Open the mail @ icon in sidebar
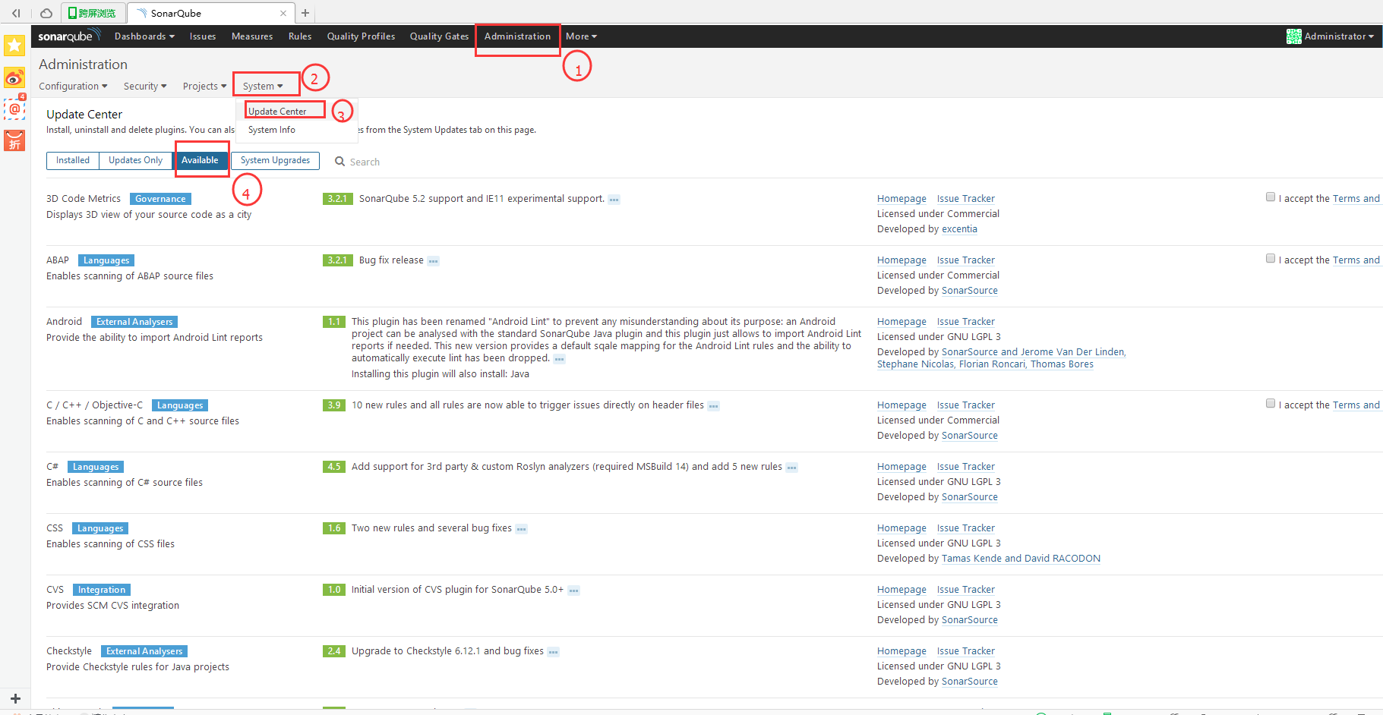 [x=14, y=109]
